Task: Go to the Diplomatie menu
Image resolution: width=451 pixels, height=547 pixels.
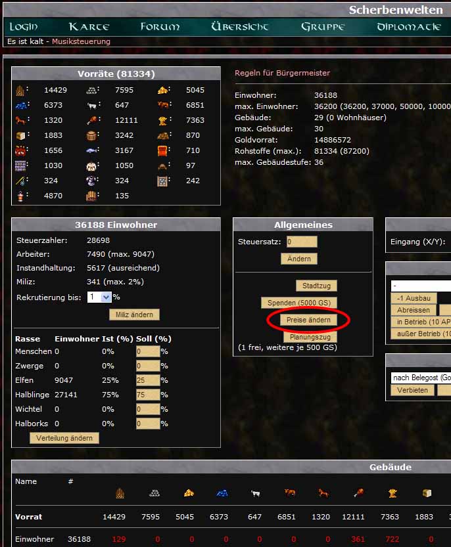Action: click(x=408, y=27)
